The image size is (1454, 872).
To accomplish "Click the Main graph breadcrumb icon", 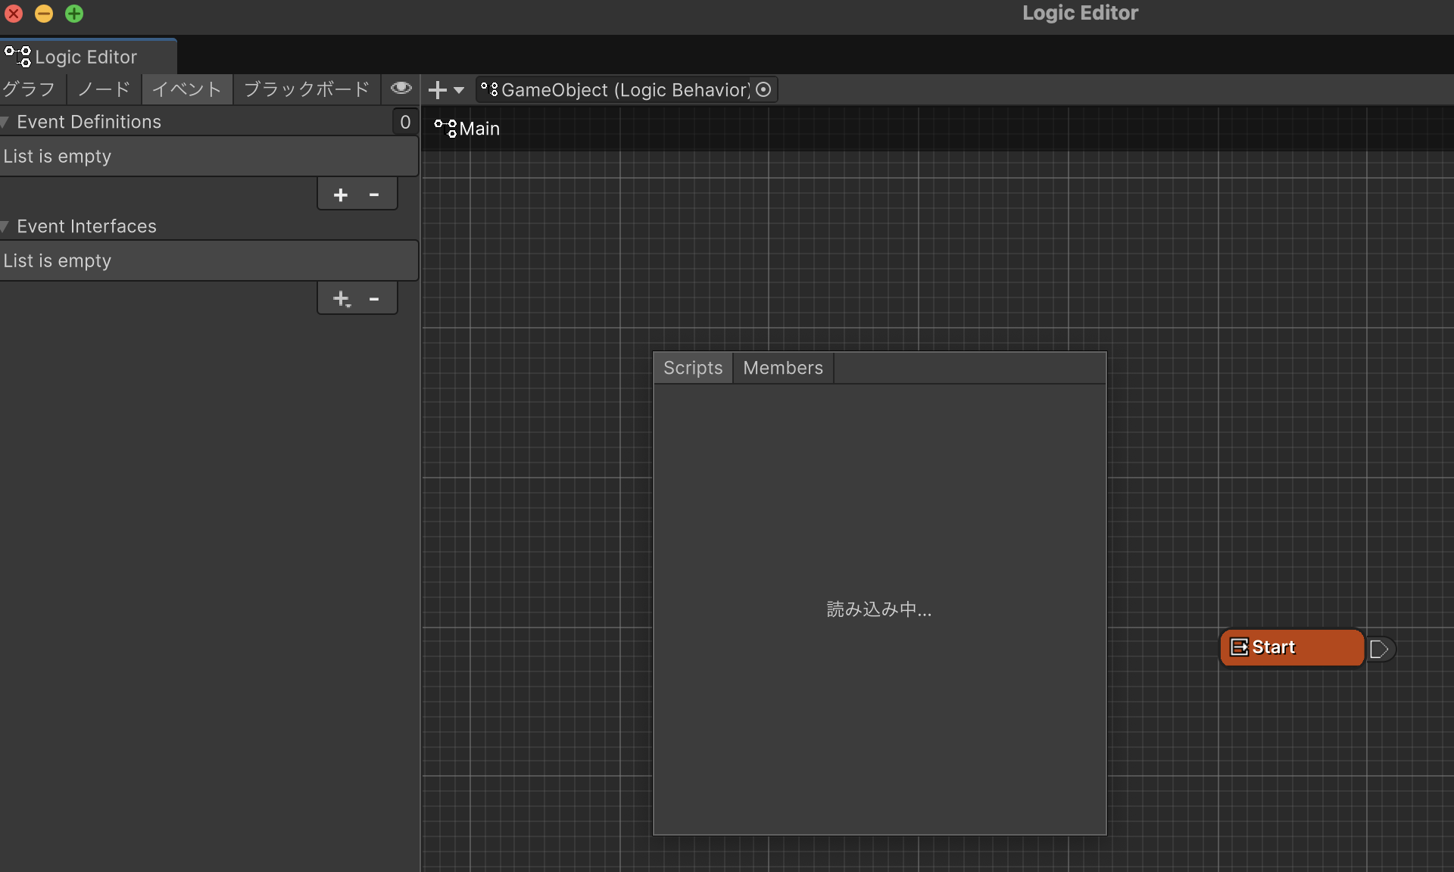I will pos(445,129).
